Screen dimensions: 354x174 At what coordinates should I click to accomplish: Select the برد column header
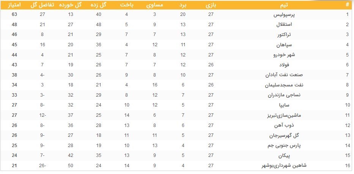pos(183,5)
